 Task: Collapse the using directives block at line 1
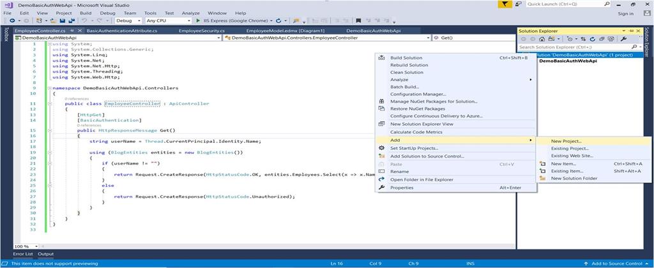click(x=50, y=44)
